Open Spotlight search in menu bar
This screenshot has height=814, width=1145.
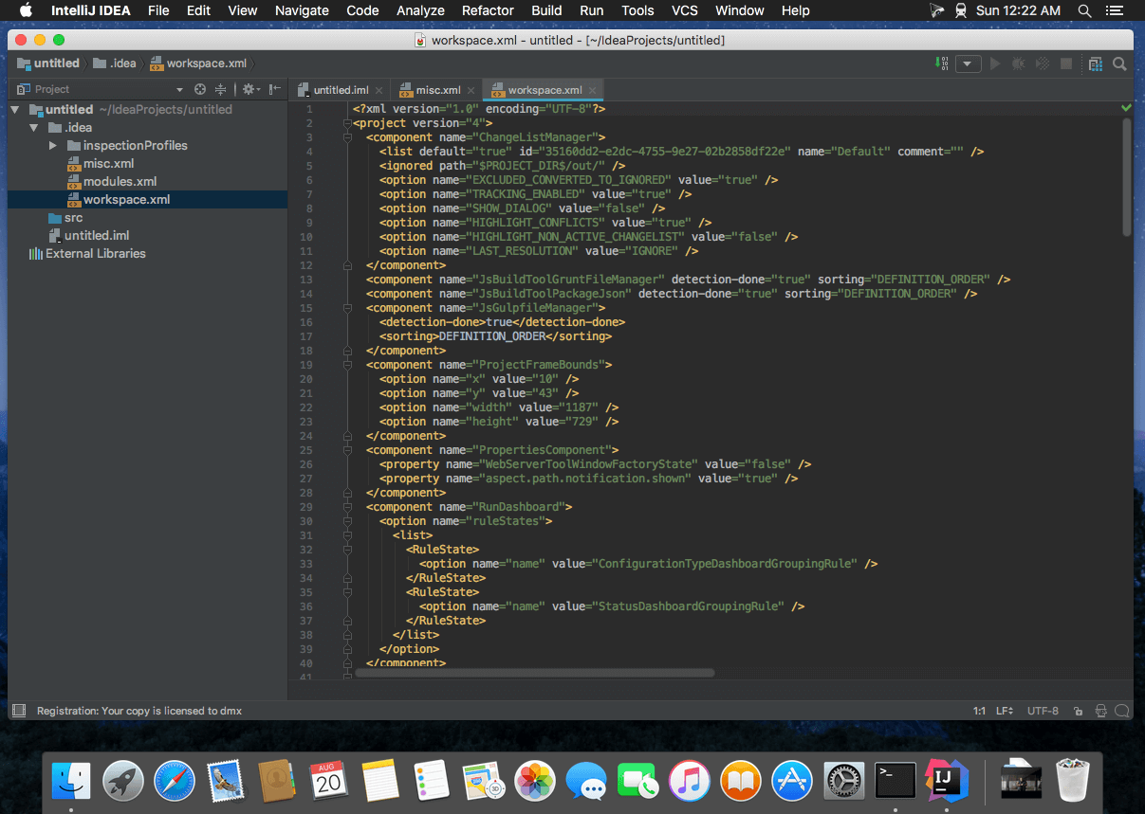1084,10
